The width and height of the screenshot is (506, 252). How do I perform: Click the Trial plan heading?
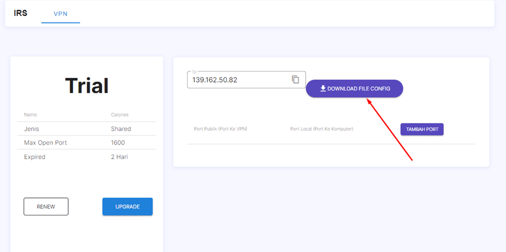click(x=87, y=86)
